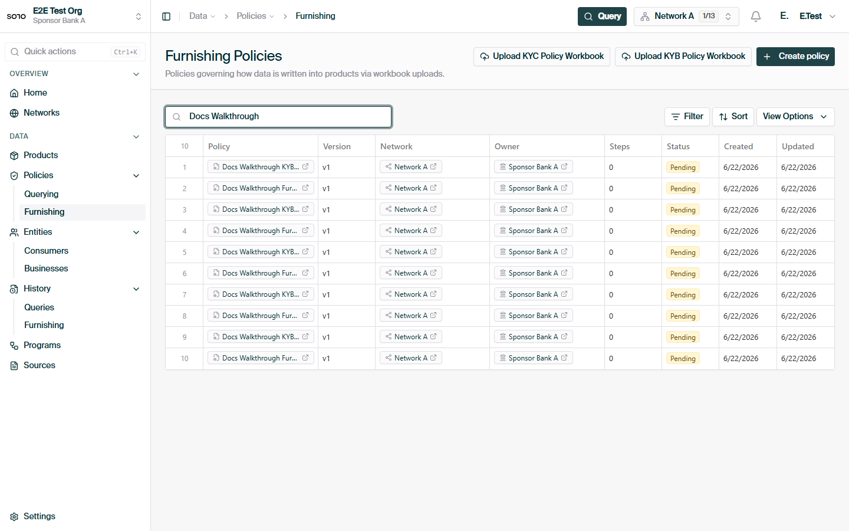Click the Policies shield icon

14,176
